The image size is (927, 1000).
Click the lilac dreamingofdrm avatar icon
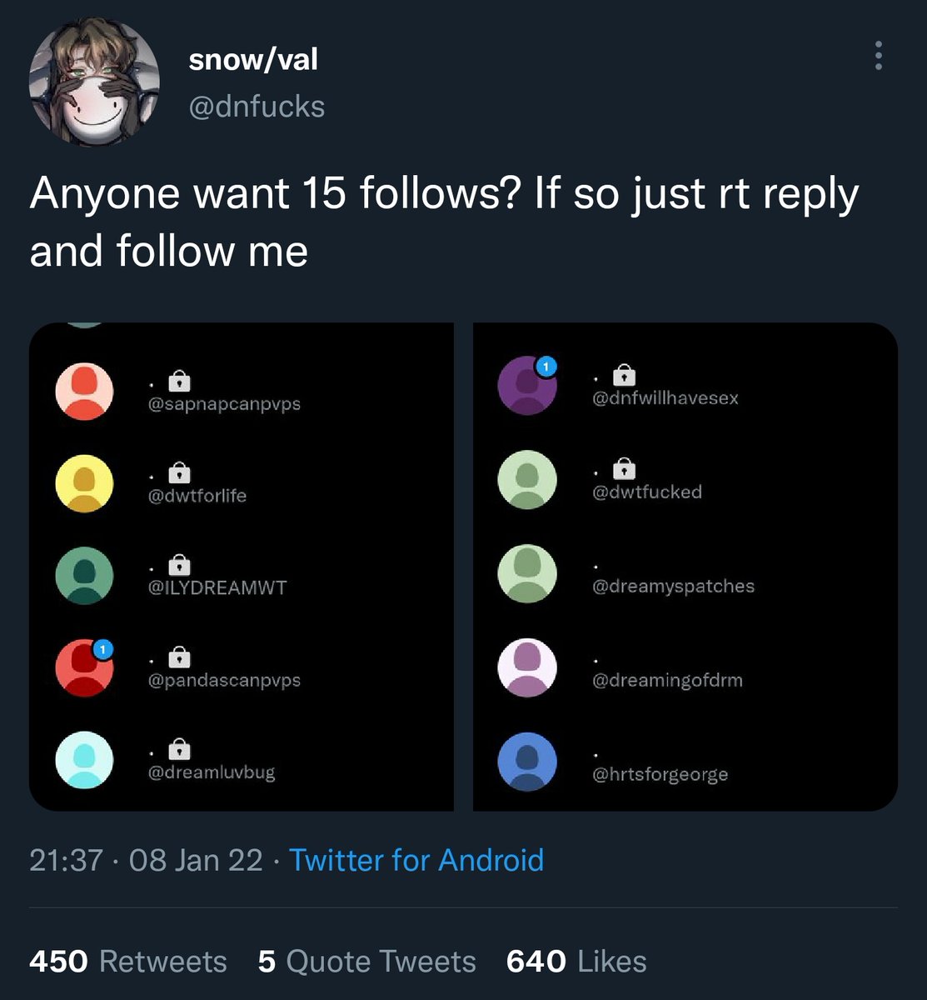click(526, 667)
